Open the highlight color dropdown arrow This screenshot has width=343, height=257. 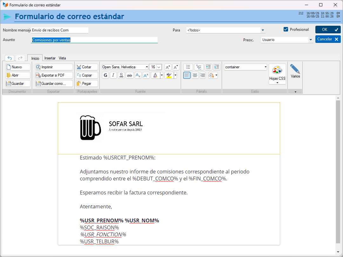click(x=175, y=75)
